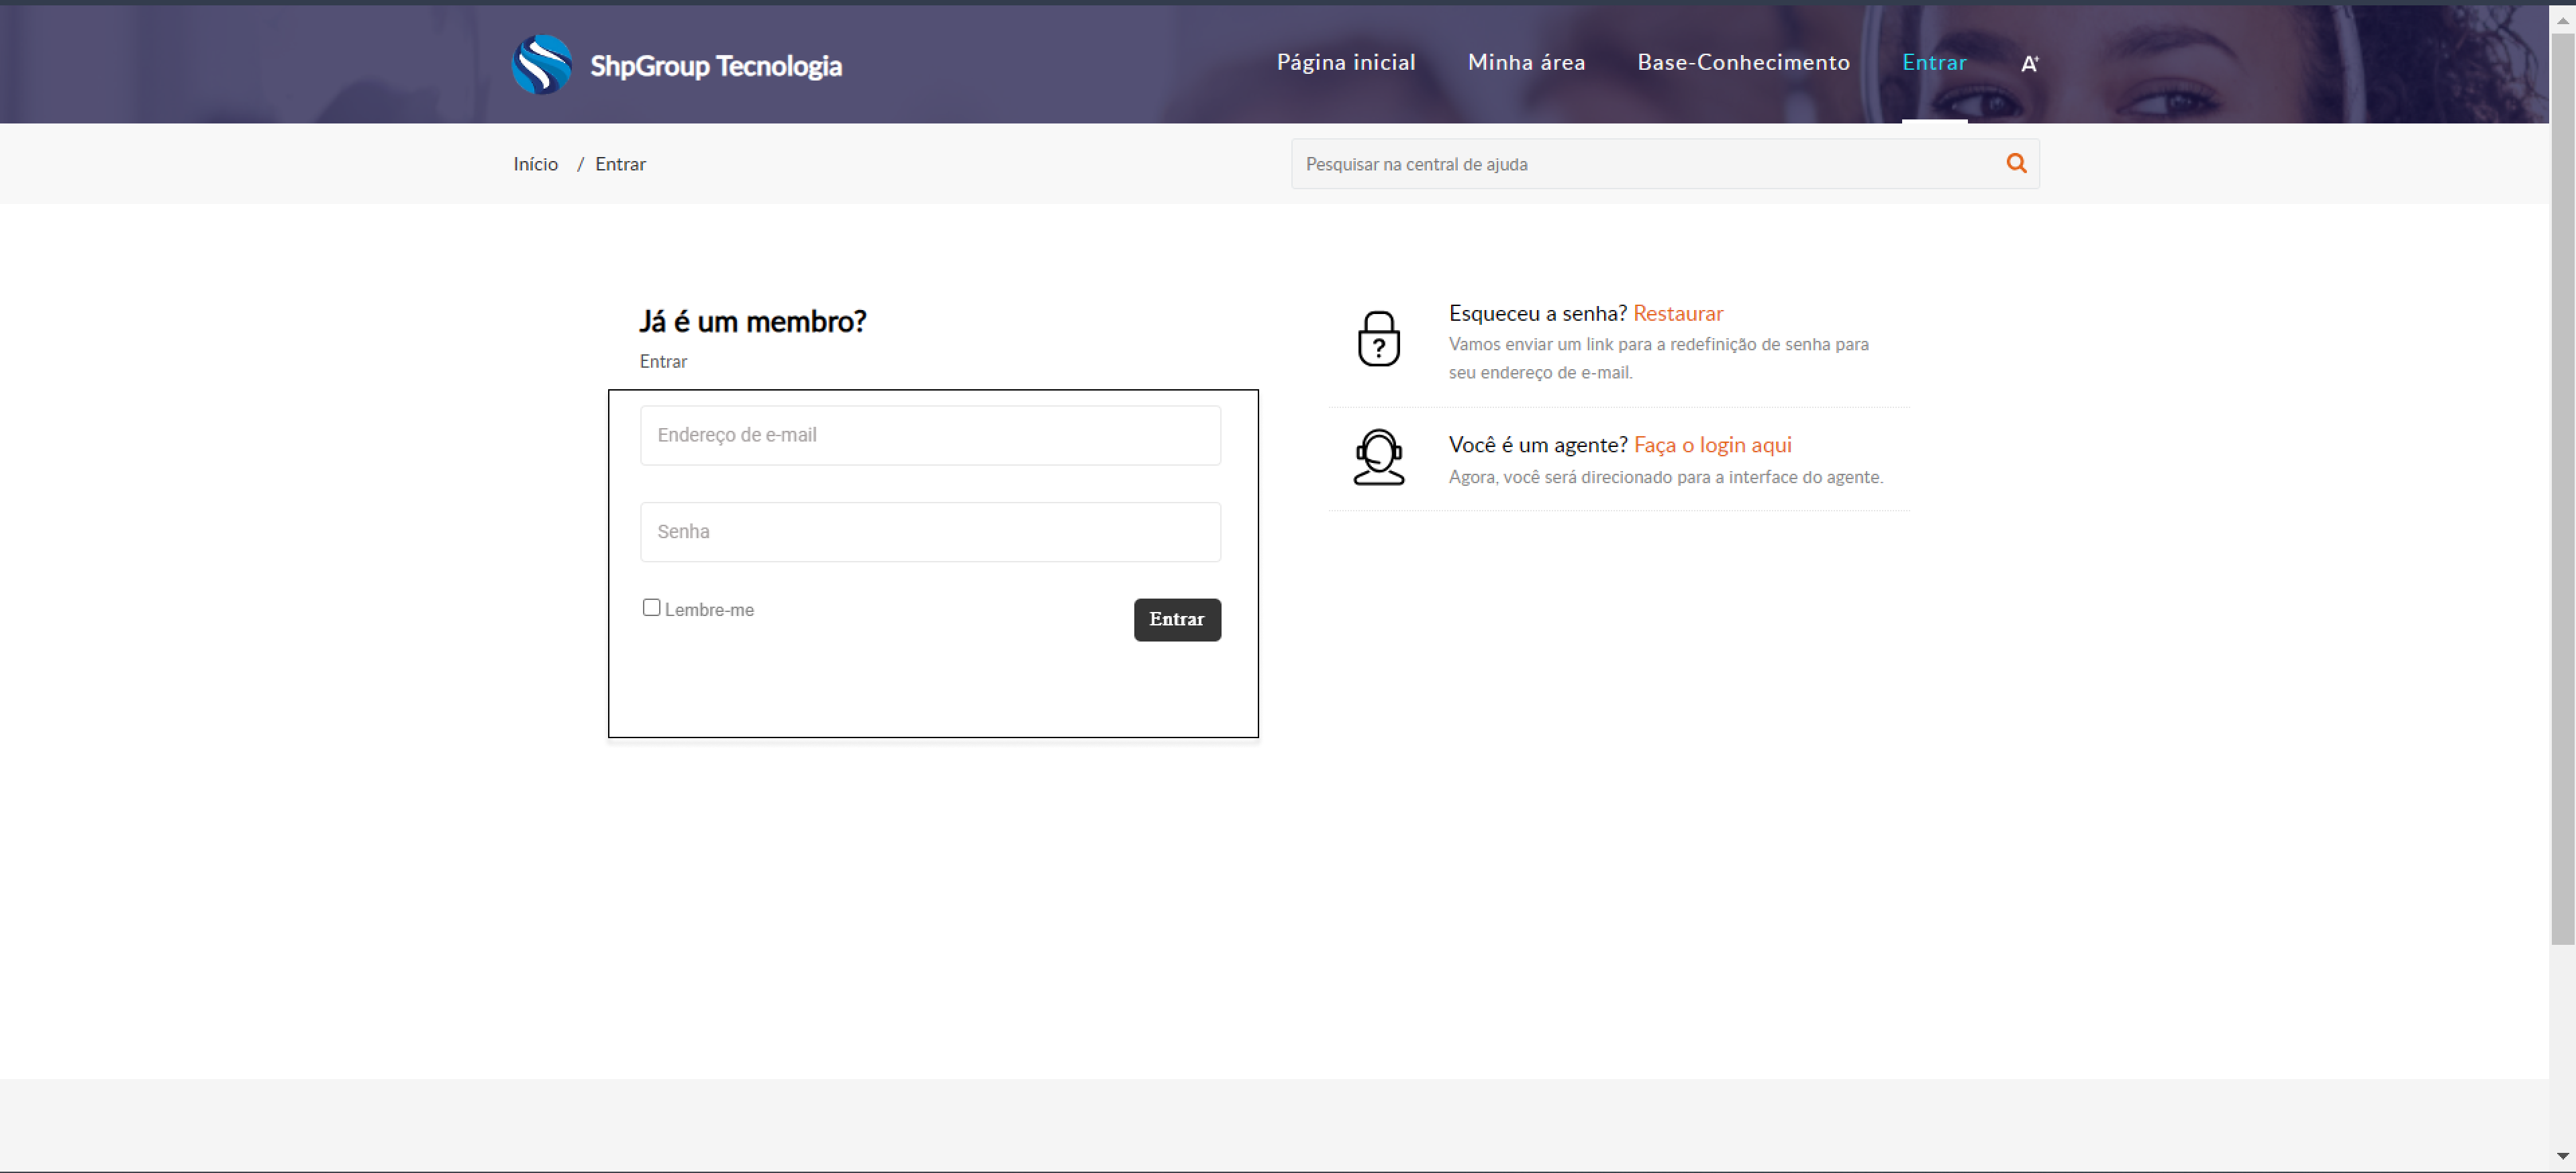Image resolution: width=2576 pixels, height=1173 pixels.
Task: Enable the Lembre-me checkbox
Action: 651,607
